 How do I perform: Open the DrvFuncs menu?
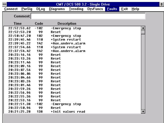(95, 9)
